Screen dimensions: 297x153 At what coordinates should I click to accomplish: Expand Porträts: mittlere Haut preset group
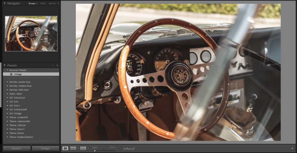pos(8,86)
